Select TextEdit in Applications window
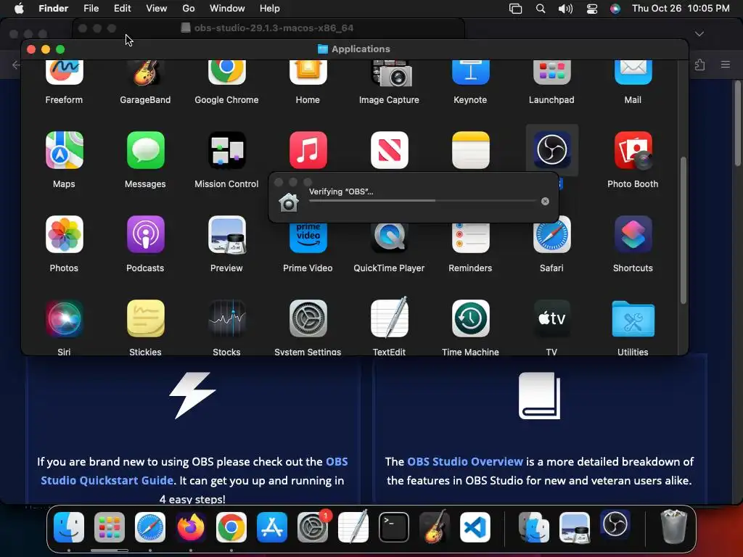Screen dimensions: 743x557 pyautogui.click(x=390, y=318)
